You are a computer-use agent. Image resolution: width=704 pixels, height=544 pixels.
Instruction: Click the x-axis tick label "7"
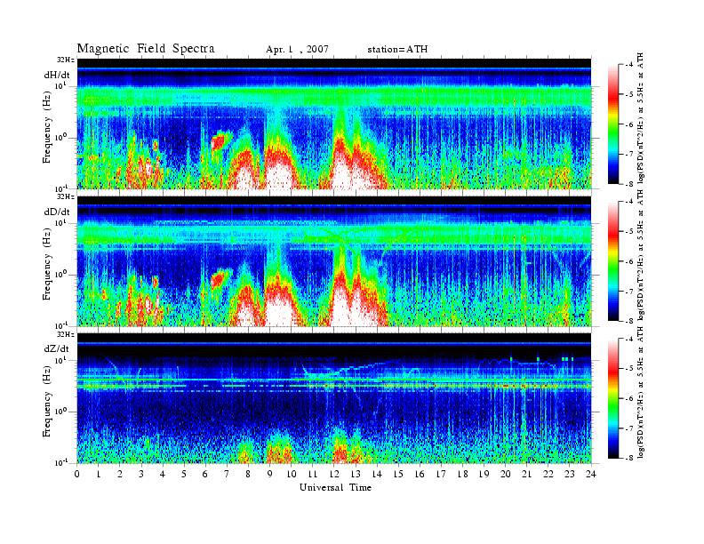click(x=228, y=474)
